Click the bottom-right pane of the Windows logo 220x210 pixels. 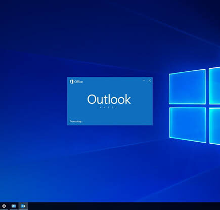tap(214, 126)
